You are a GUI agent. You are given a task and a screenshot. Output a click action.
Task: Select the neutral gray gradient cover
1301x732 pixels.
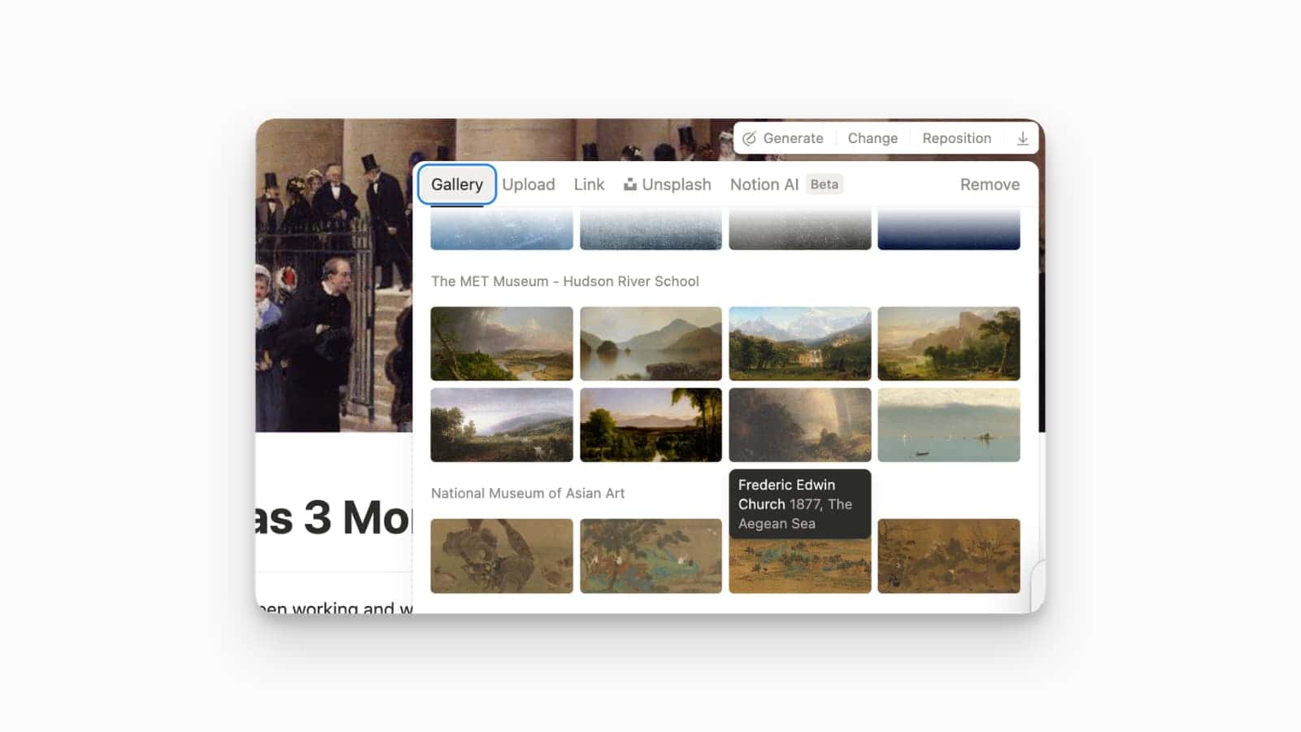click(799, 229)
